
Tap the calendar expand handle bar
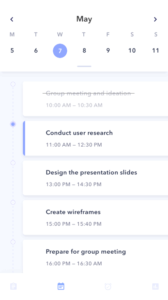[x=84, y=67]
